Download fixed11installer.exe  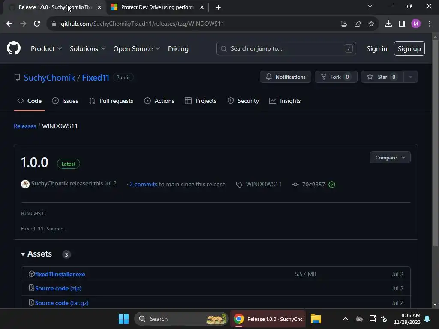(60, 274)
